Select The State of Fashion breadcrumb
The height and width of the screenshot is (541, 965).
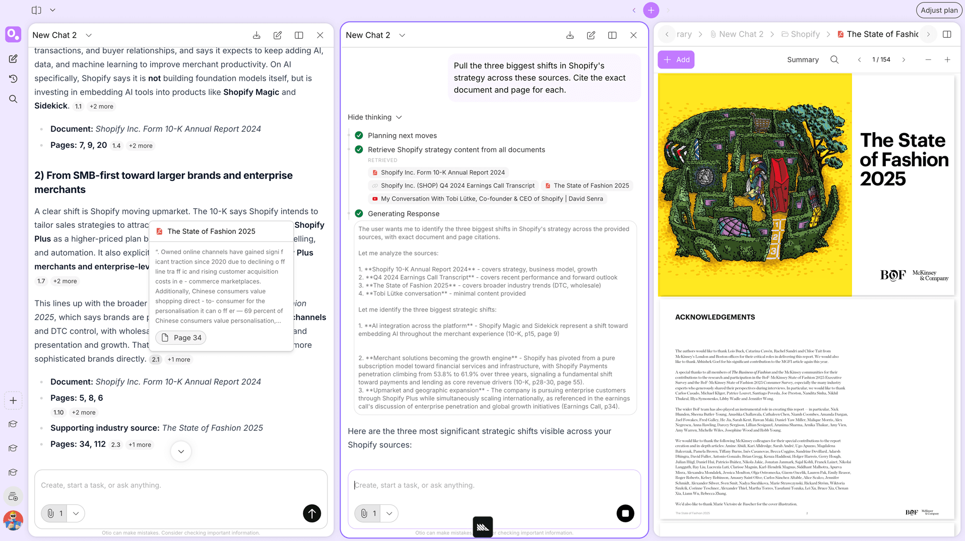tap(878, 34)
